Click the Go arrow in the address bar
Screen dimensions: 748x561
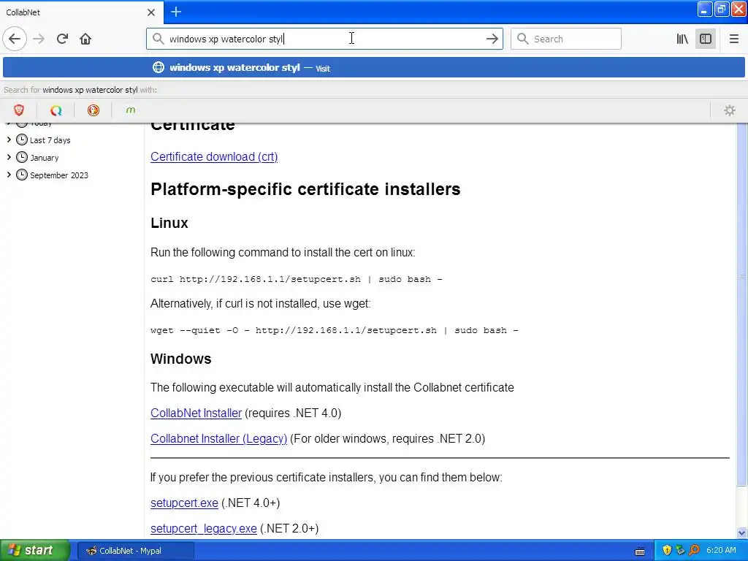pyautogui.click(x=492, y=39)
